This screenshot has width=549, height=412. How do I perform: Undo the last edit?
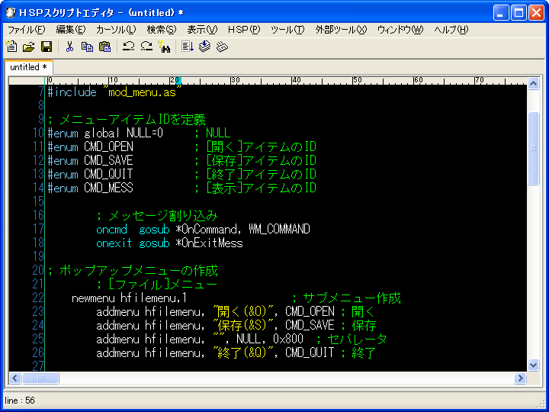coord(129,47)
